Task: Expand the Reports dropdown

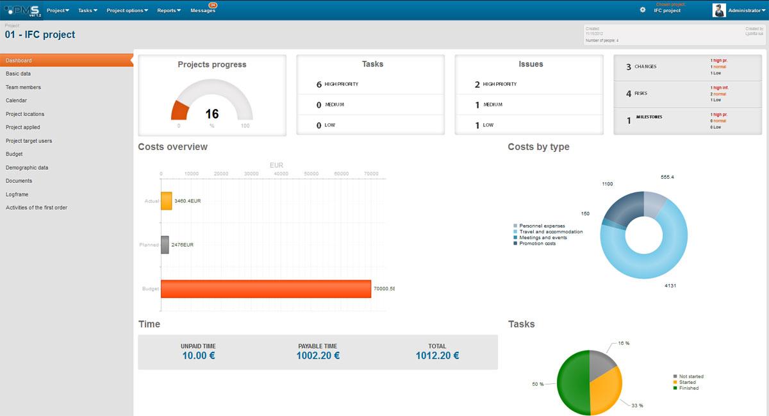Action: (x=168, y=10)
